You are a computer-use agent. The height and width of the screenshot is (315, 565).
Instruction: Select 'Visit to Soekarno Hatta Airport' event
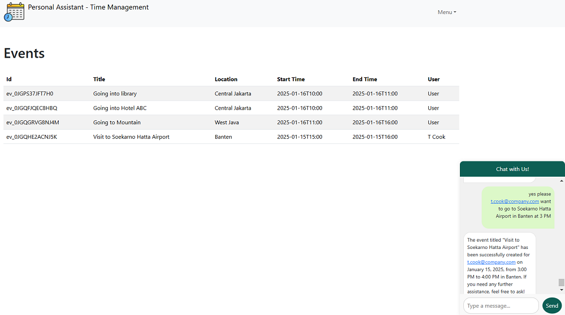pyautogui.click(x=131, y=137)
